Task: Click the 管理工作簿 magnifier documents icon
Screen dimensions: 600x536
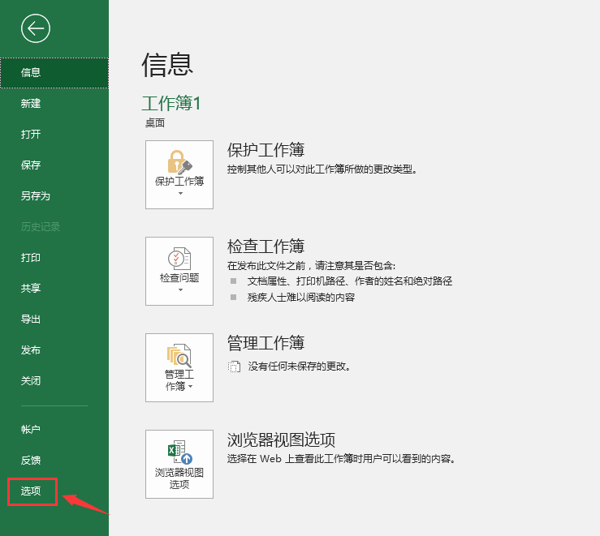Action: (179, 356)
